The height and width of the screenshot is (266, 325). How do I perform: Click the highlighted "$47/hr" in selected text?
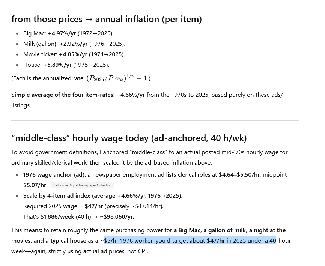(x=215, y=241)
